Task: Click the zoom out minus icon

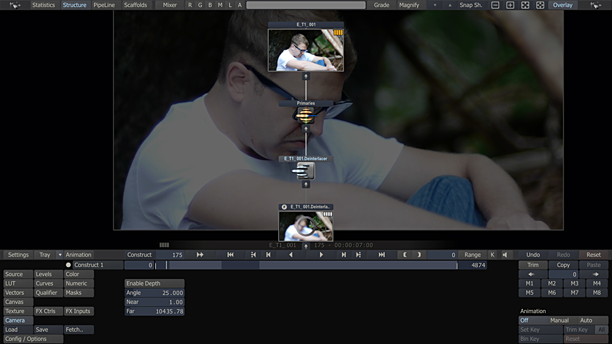Action: click(495, 5)
